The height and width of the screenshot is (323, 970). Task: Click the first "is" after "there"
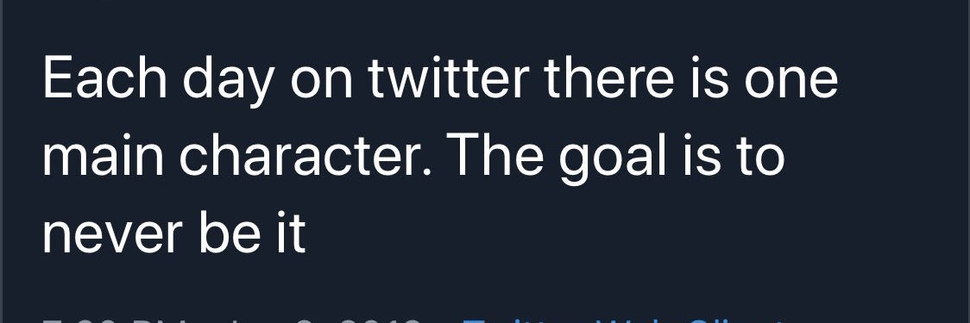pyautogui.click(x=709, y=79)
